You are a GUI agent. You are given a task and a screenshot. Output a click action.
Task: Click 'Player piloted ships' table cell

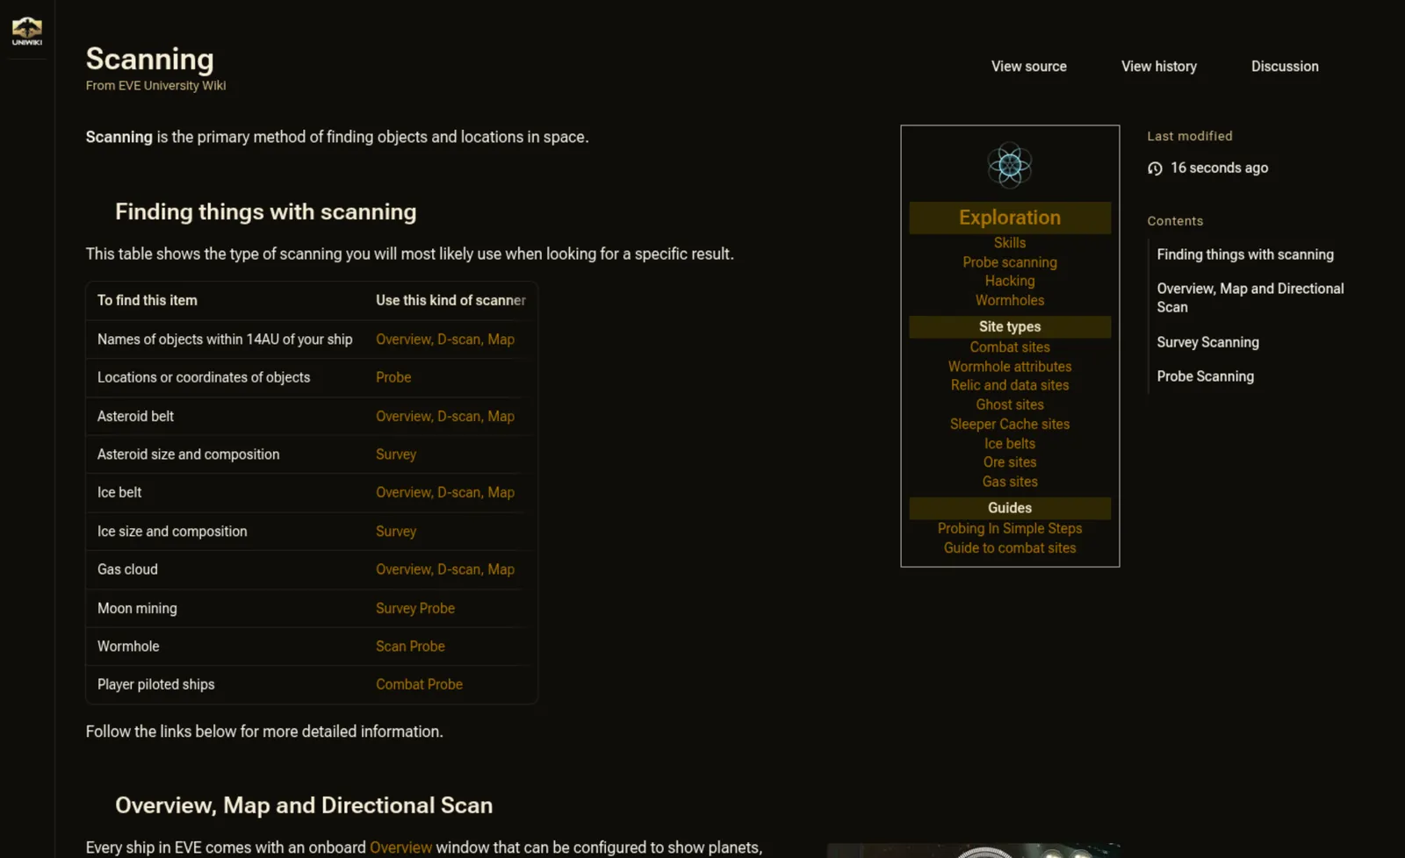point(155,684)
